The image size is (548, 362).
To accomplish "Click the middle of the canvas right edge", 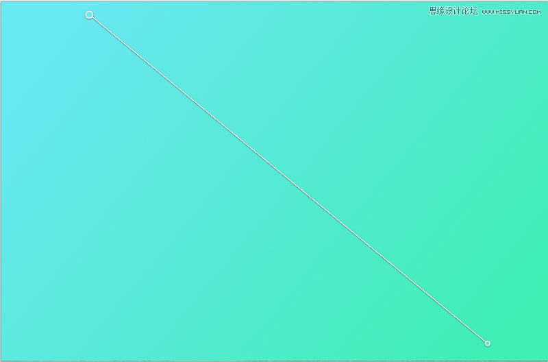I will coord(545,181).
